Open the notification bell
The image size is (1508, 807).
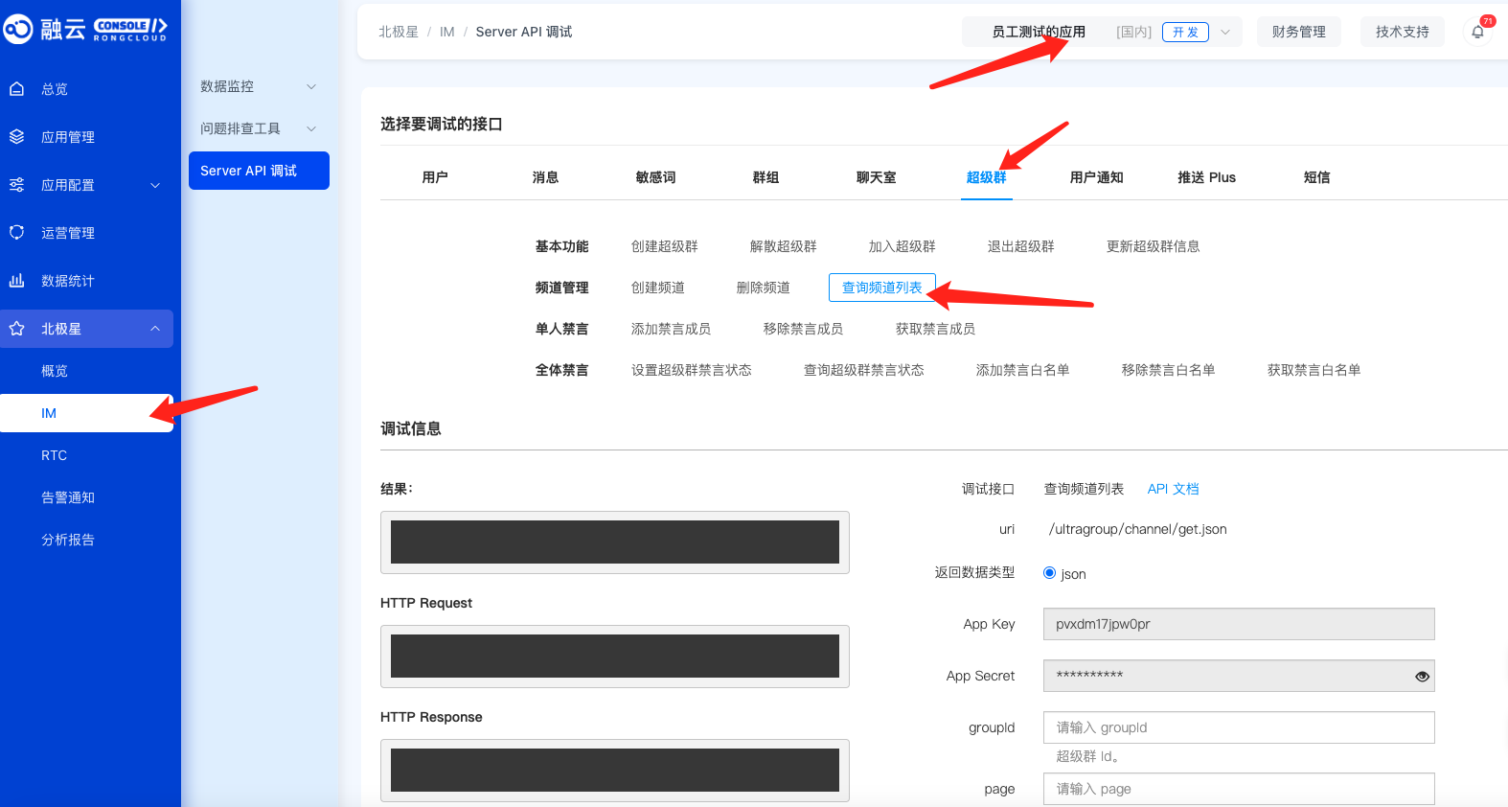(x=1477, y=32)
